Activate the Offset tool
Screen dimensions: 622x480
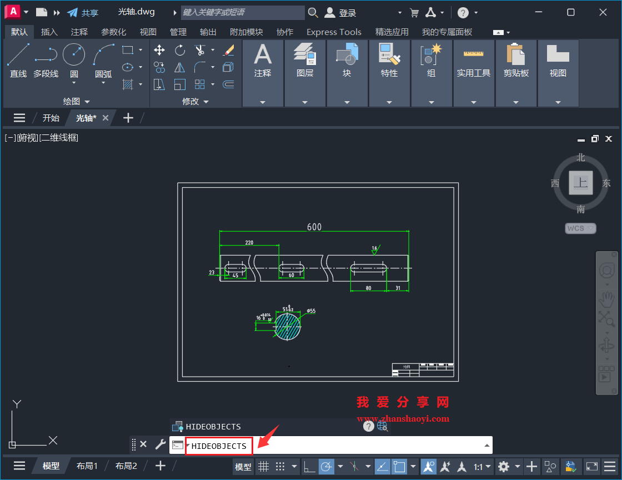[159, 67]
